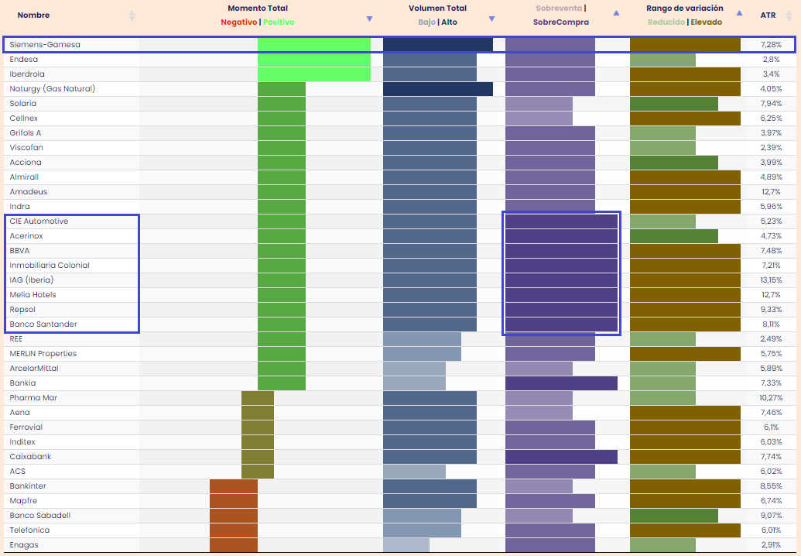The height and width of the screenshot is (556, 801).
Task: Select the Acciona row name
Action: click(x=26, y=163)
